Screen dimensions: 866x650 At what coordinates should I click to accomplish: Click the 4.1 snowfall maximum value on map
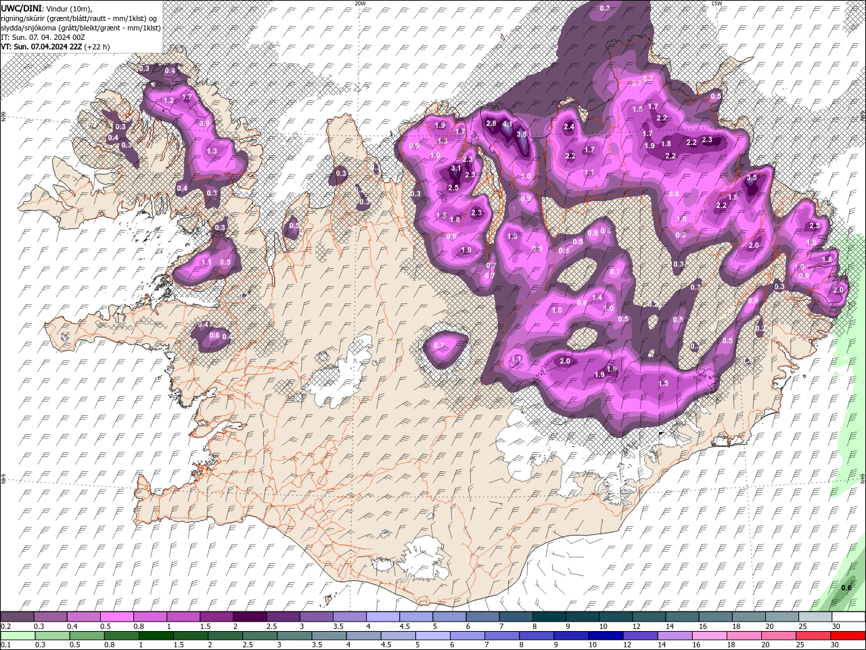point(507,125)
